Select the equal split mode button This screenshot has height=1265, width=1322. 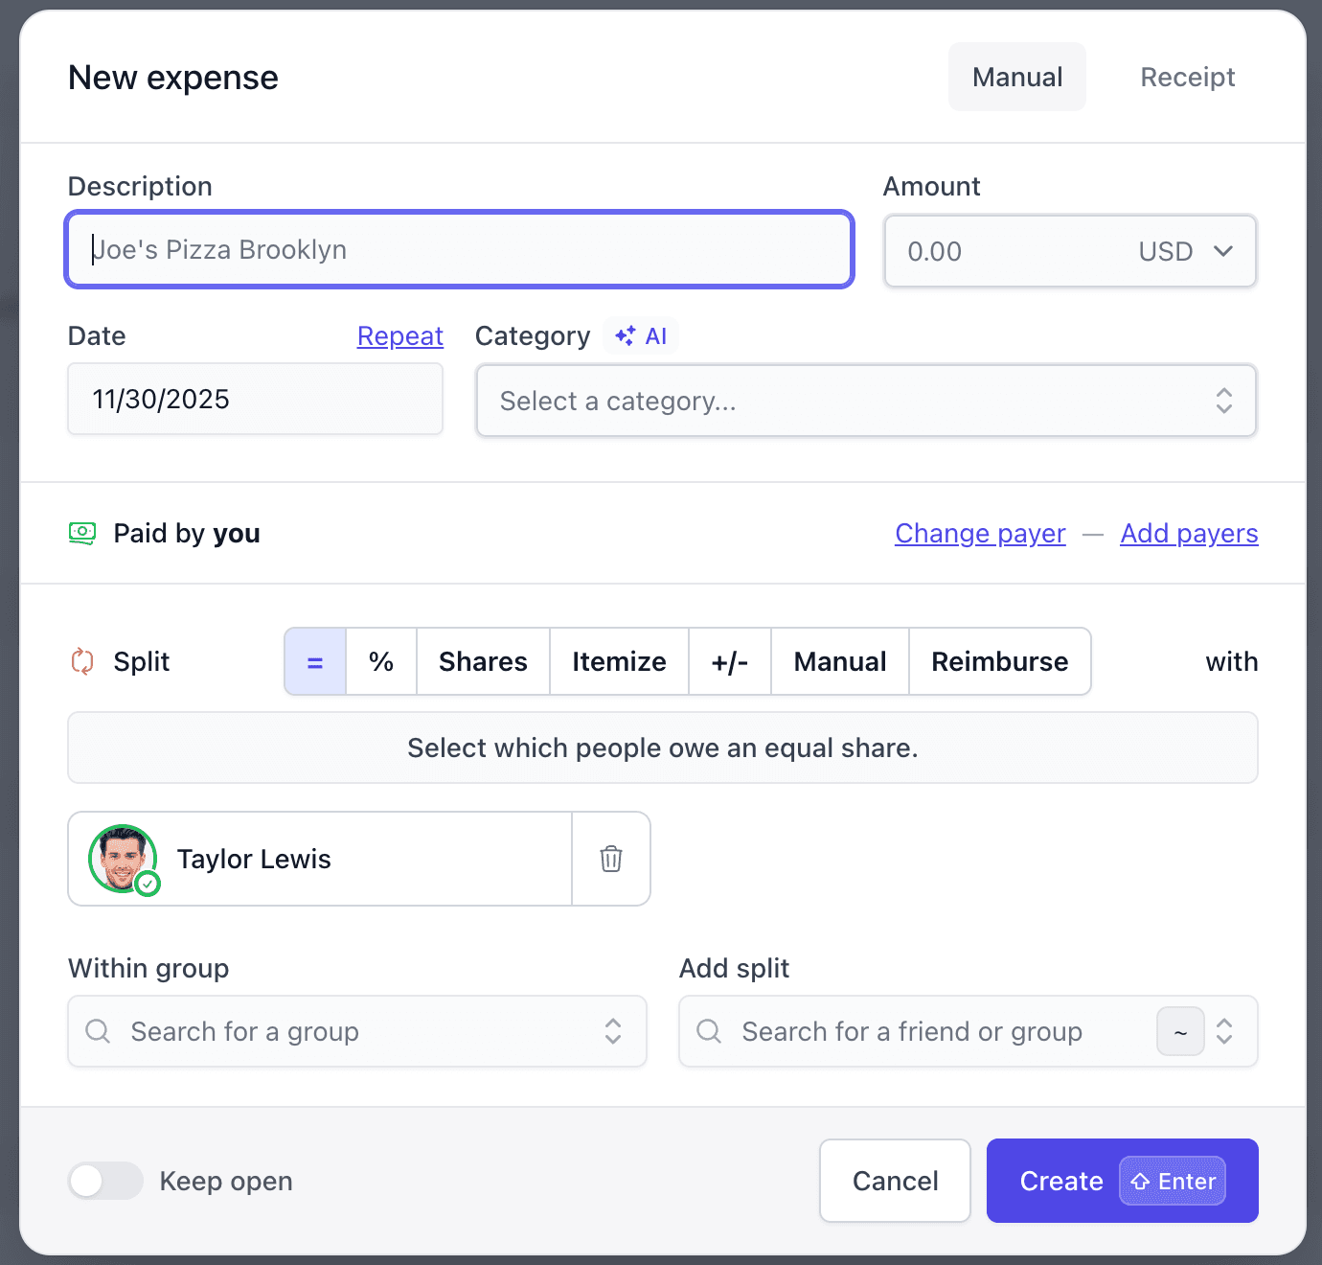pos(315,661)
